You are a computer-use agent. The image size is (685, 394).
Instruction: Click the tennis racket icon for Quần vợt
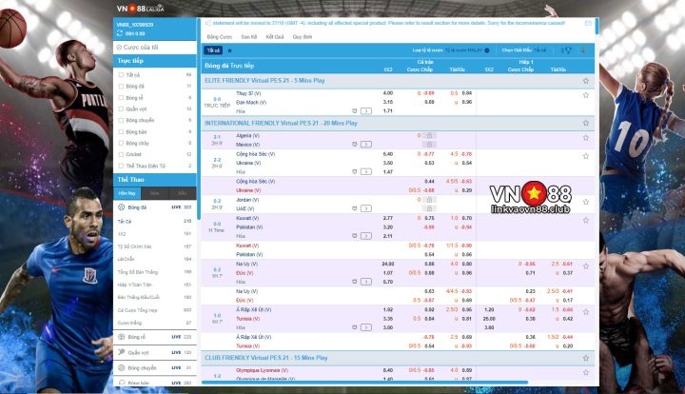click(122, 352)
